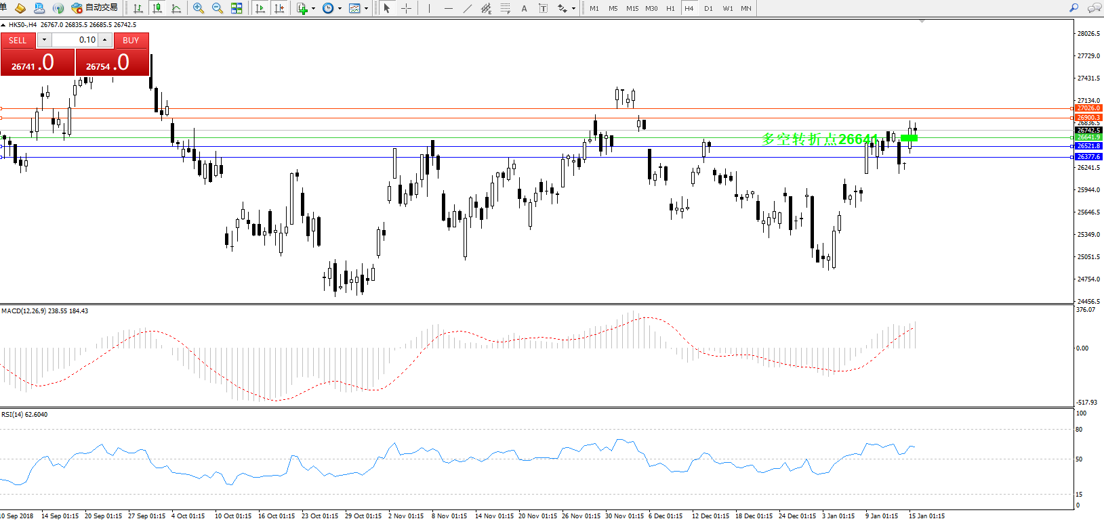
Task: Select the text label tool
Action: pyautogui.click(x=524, y=8)
